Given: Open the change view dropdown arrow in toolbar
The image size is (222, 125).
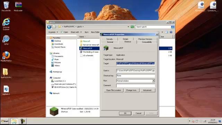Looking at the screenshot, I should [162, 32].
